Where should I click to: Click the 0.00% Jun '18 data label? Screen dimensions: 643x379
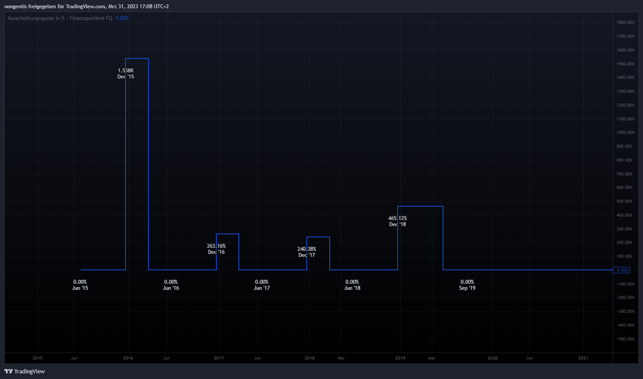tap(352, 285)
